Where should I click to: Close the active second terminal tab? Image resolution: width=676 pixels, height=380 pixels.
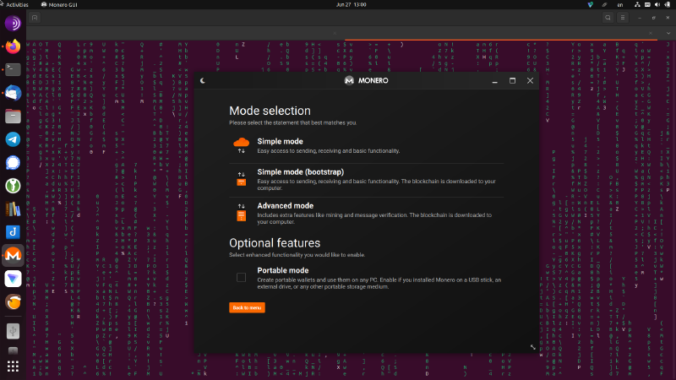point(651,33)
